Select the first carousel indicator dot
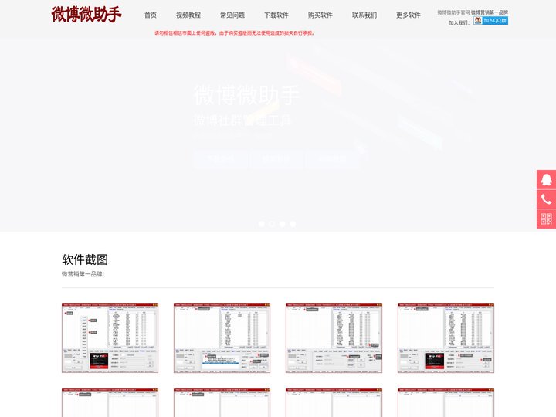This screenshot has width=556, height=417. (x=261, y=224)
